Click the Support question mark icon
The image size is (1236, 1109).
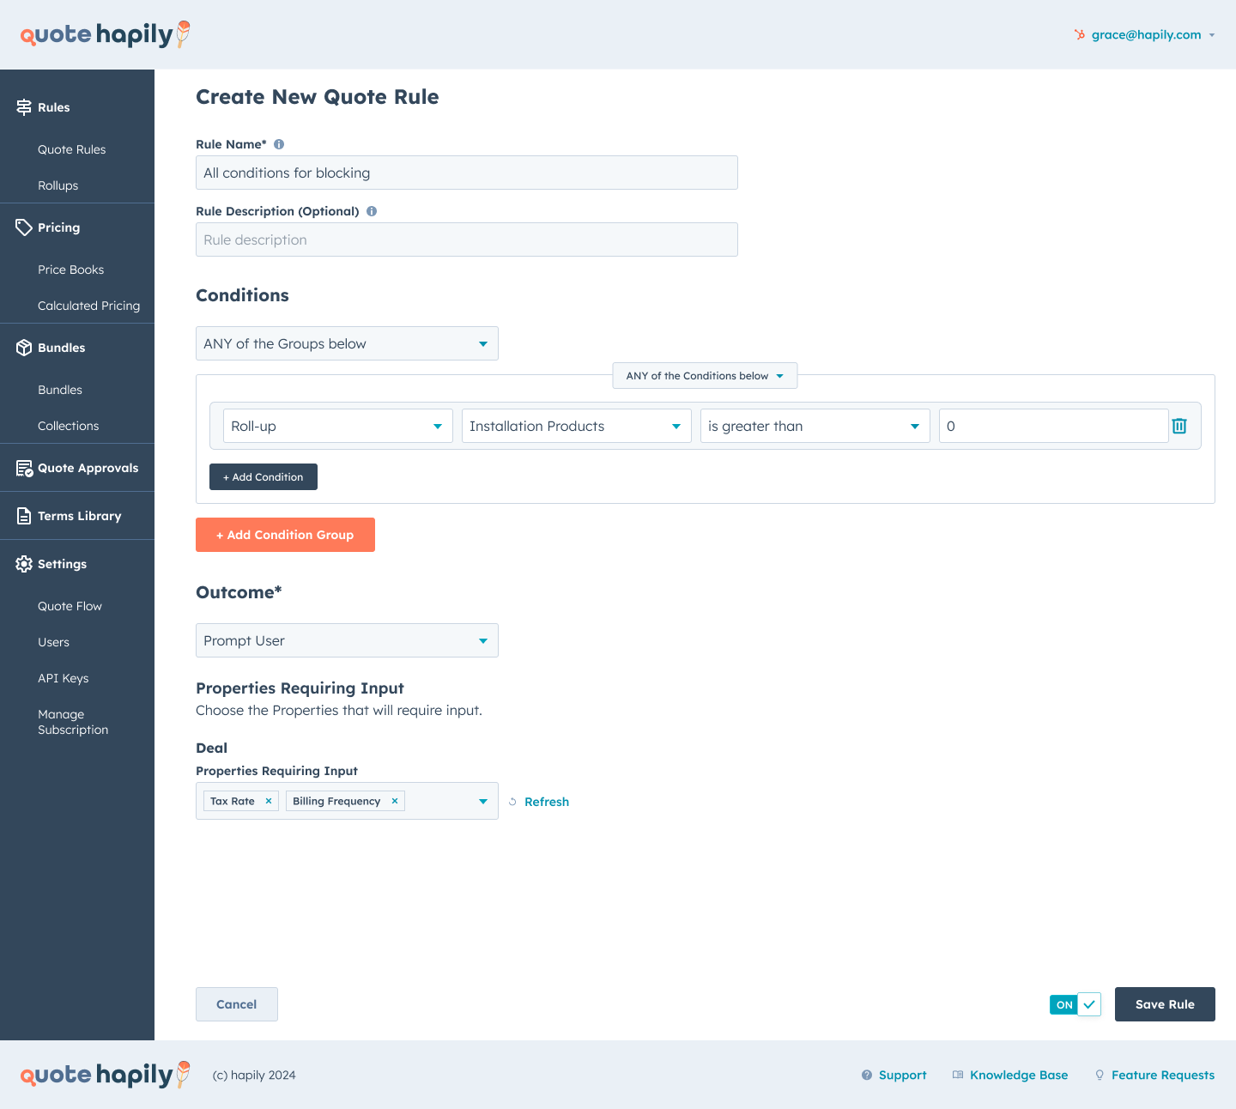(866, 1075)
